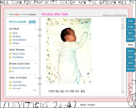Click the cyworld homepage URL link

[114, 15]
